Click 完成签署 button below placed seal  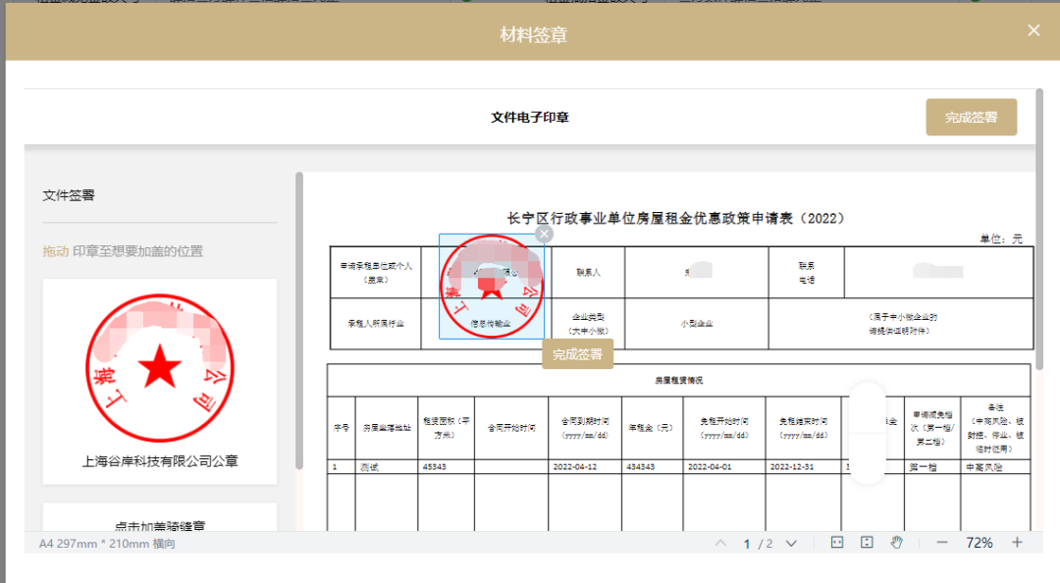pos(577,354)
